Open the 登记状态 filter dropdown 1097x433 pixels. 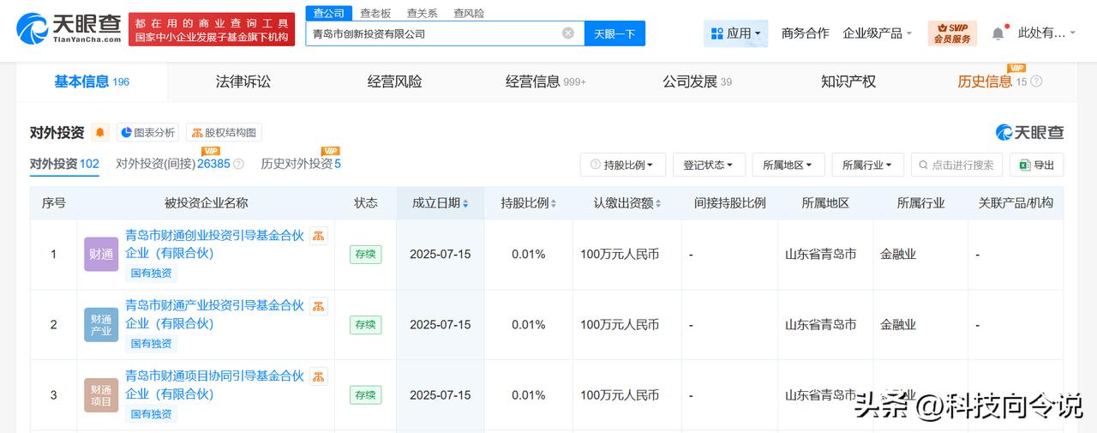pos(709,165)
